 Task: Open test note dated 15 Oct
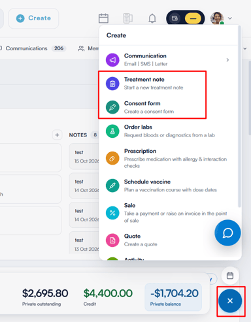[84, 156]
